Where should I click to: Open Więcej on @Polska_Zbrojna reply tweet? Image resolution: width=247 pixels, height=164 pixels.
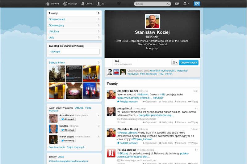click(193, 143)
